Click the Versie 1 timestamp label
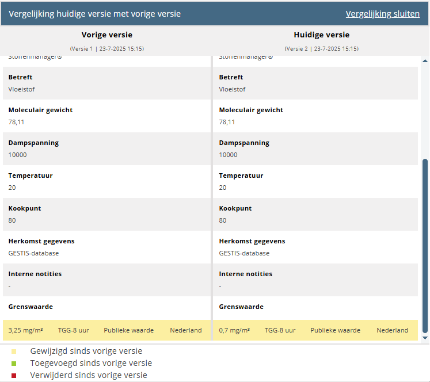Image resolution: width=430 pixels, height=382 pixels. 106,49
